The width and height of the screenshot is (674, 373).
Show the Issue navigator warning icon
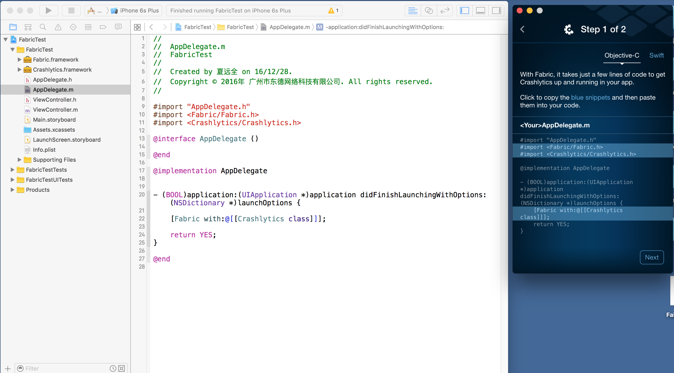[x=58, y=27]
